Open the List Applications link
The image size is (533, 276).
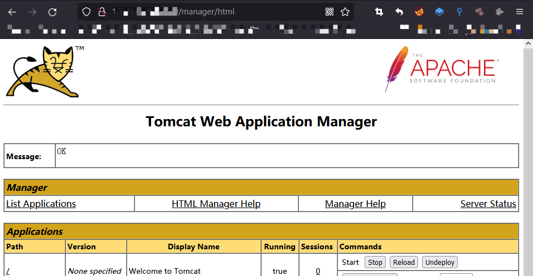coord(41,204)
